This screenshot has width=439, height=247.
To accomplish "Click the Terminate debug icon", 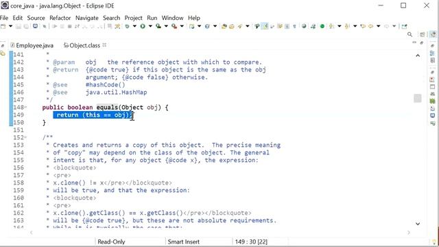I will 70,26.
